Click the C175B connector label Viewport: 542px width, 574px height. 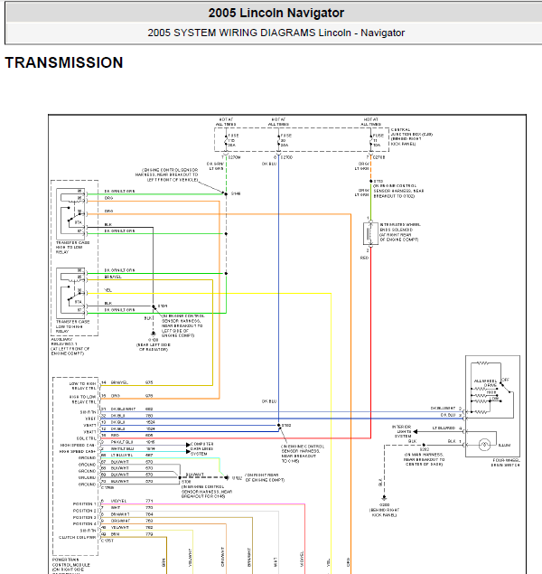click(107, 487)
